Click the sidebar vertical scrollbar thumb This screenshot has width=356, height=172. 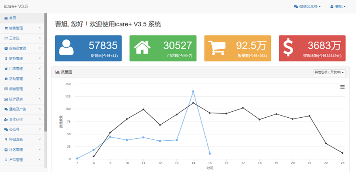(x=46, y=72)
